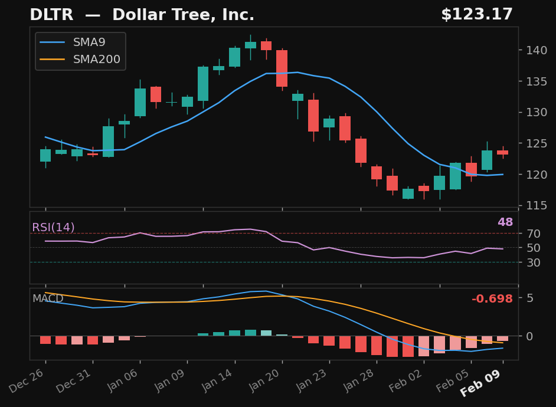Click the MACD axis label 5
This screenshot has height=407, width=556.
click(530, 298)
